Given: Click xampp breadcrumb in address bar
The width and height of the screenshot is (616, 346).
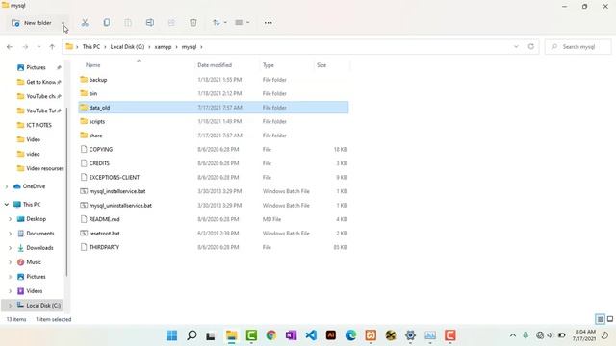Looking at the screenshot, I should tap(163, 47).
